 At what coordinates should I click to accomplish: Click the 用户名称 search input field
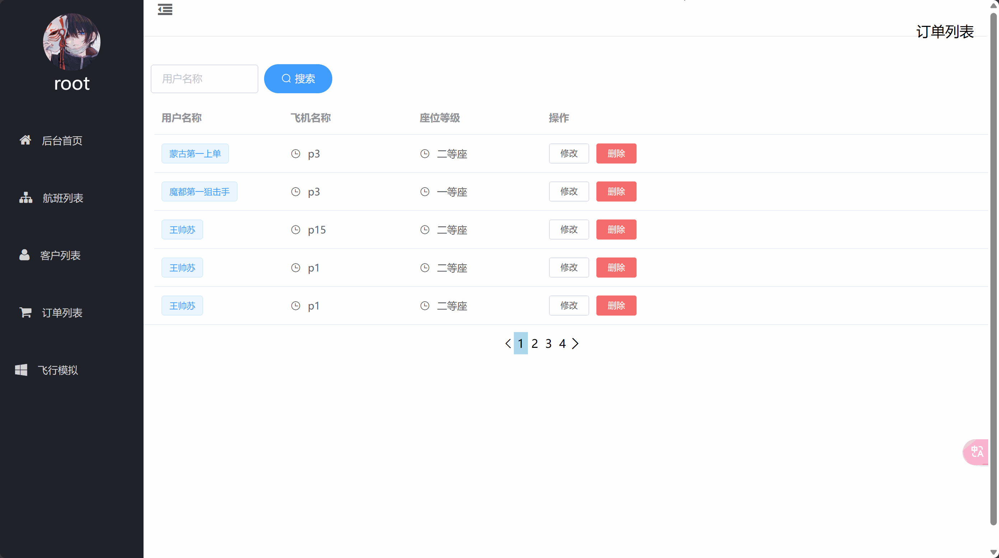point(205,79)
